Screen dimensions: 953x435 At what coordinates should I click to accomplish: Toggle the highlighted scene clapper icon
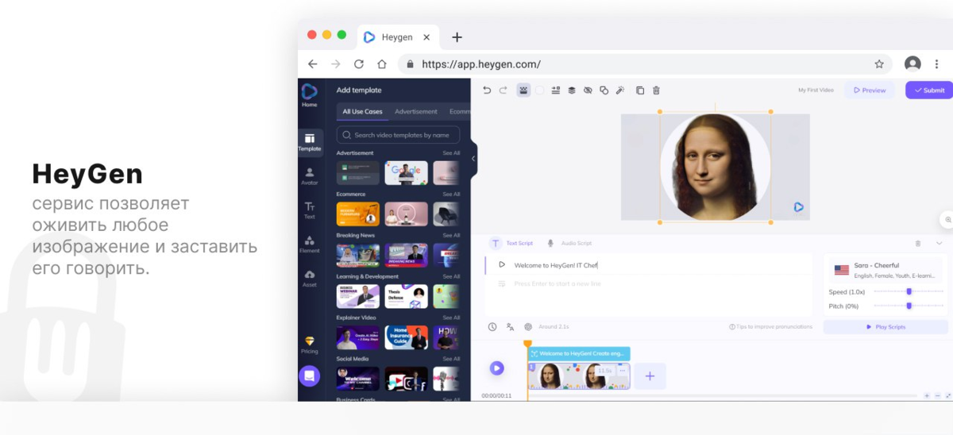pos(523,90)
